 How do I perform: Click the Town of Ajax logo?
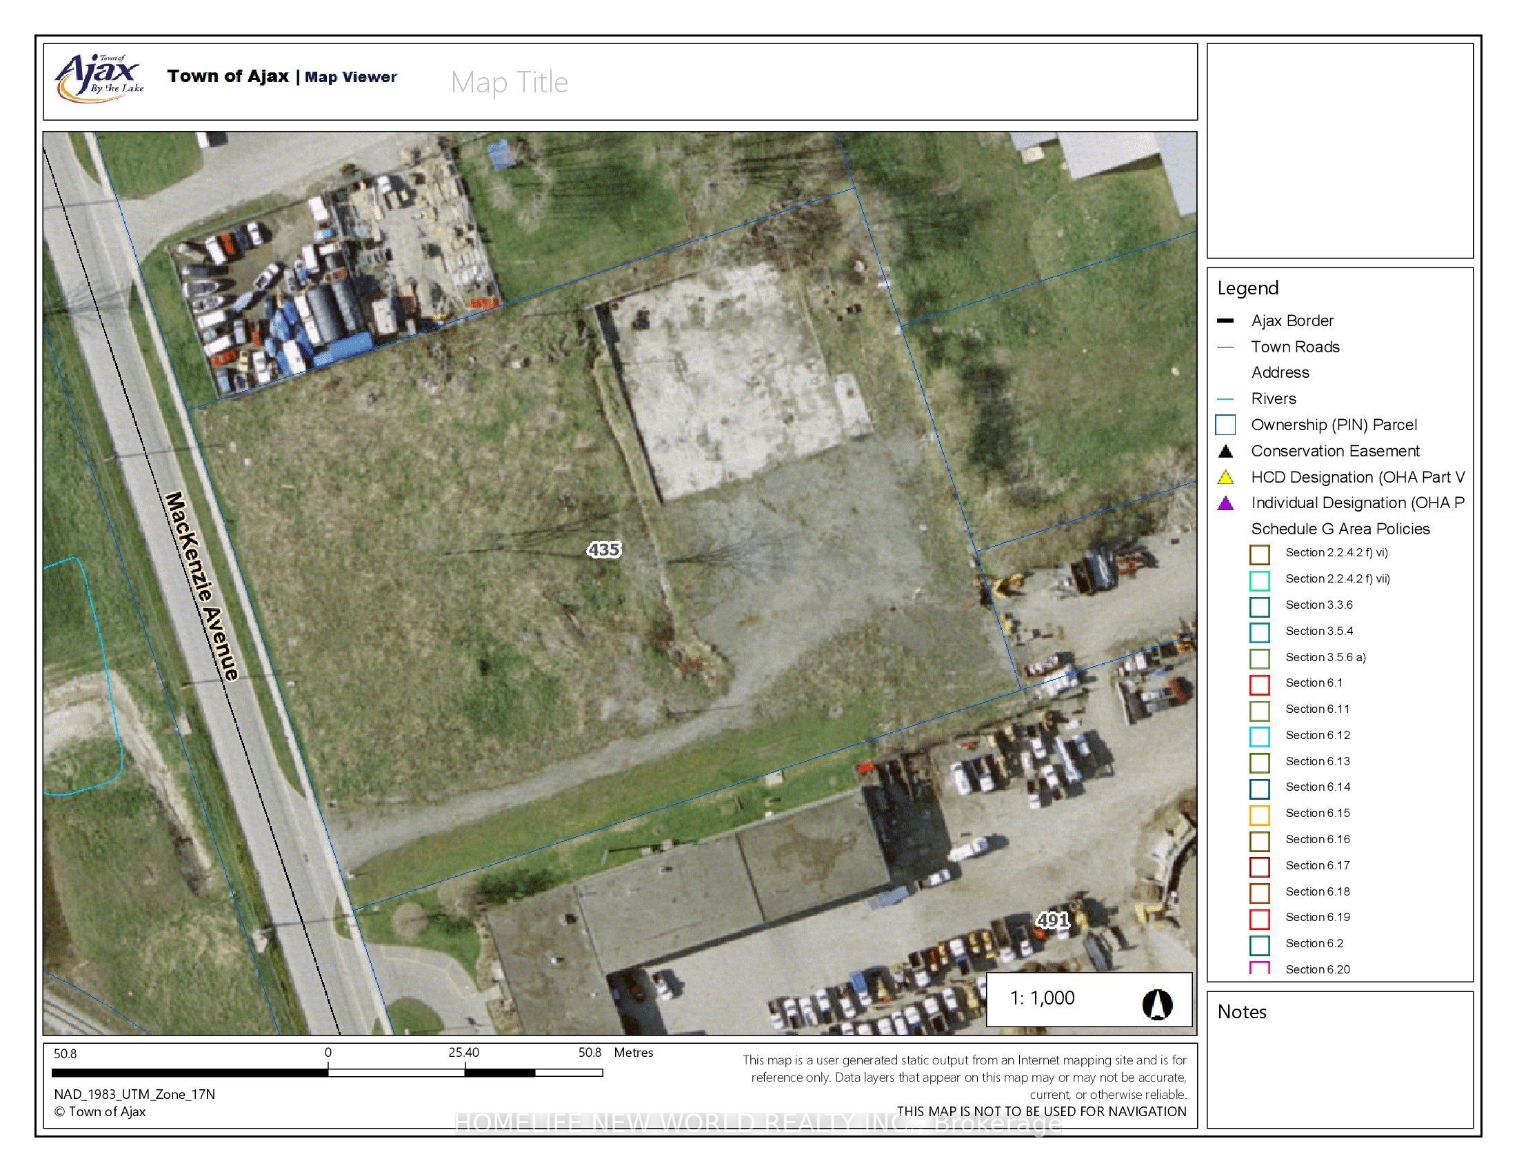pos(99,78)
